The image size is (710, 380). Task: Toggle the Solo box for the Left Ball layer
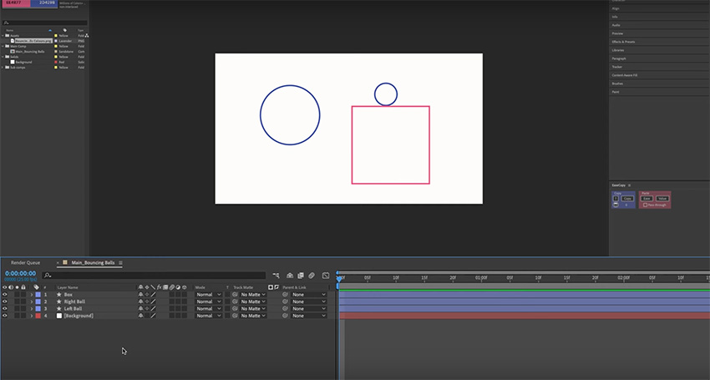click(17, 308)
